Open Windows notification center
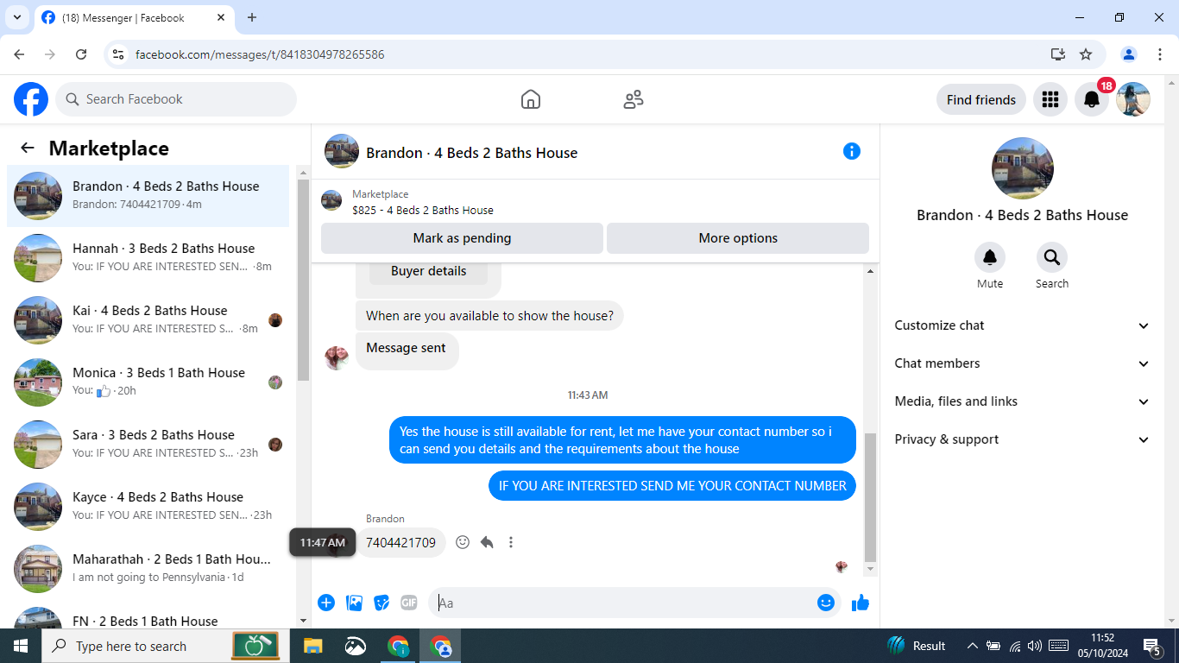The height and width of the screenshot is (663, 1179). (1152, 646)
